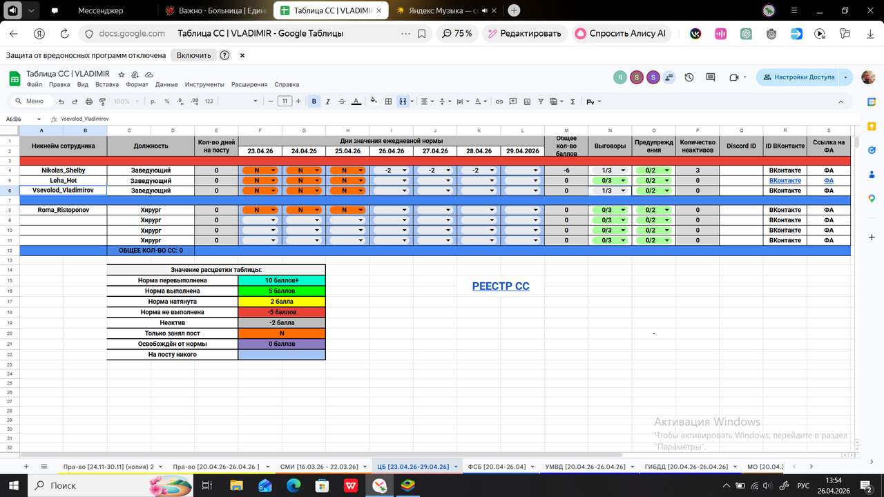
Task: Insert a comment using the toolbar icon
Action: pos(515,101)
